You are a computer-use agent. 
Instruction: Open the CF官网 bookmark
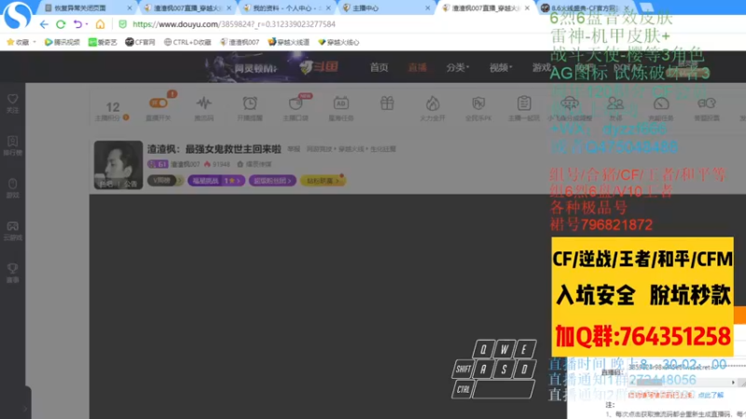140,42
